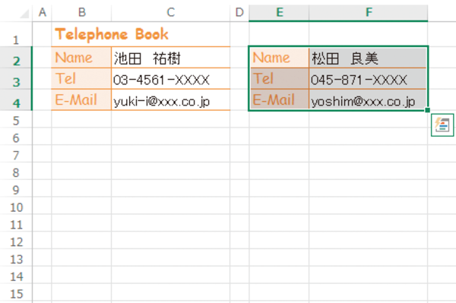This screenshot has width=456, height=303.
Task: Select the cell containing '松田 良美'
Action: [x=368, y=58]
